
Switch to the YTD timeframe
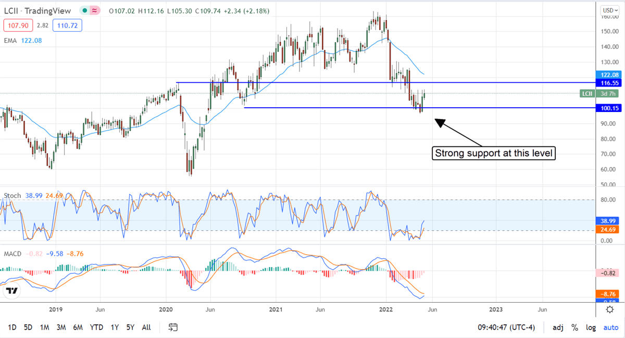click(96, 327)
